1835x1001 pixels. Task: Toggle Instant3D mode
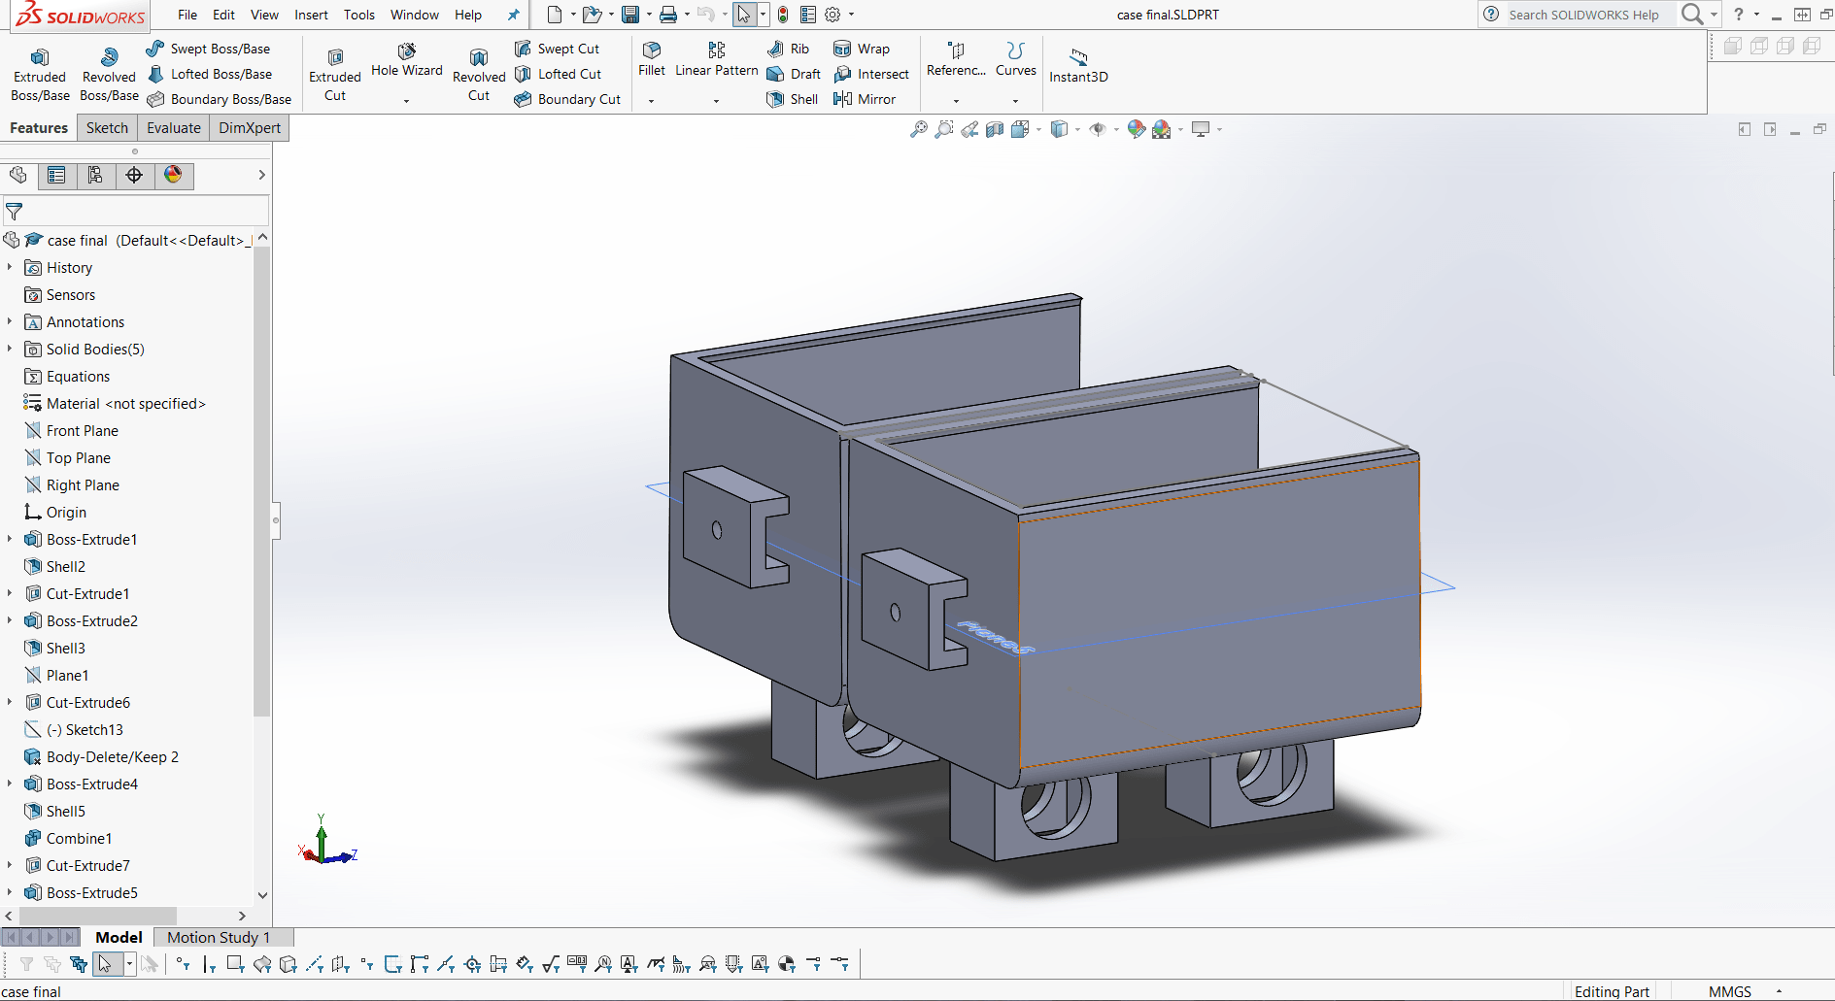pyautogui.click(x=1078, y=64)
